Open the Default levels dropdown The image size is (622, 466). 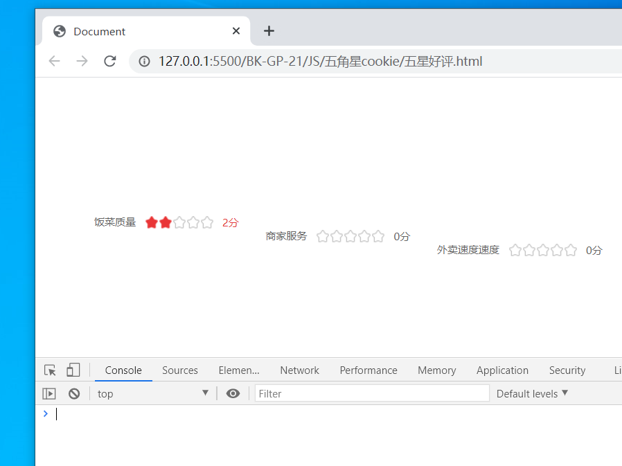(531, 393)
